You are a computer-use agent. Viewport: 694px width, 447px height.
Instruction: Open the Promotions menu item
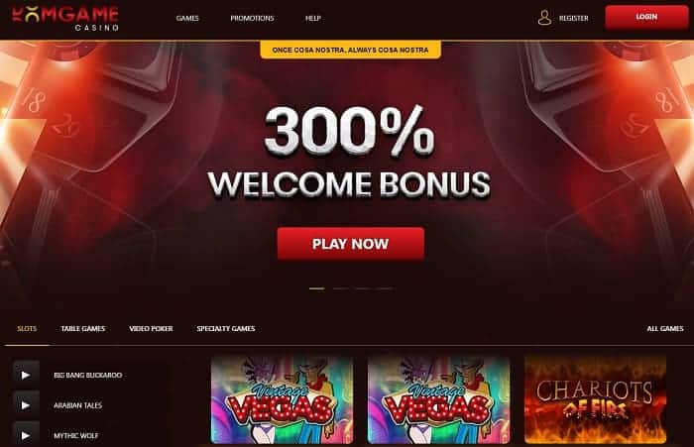[x=252, y=18]
